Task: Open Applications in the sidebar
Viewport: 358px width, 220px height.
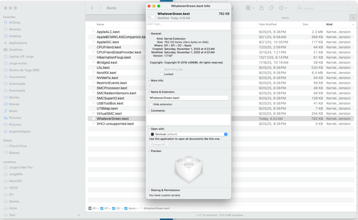Action: pyautogui.click(x=18, y=43)
